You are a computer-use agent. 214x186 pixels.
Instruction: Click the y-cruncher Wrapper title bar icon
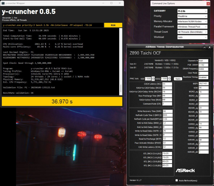(x=3, y=3)
